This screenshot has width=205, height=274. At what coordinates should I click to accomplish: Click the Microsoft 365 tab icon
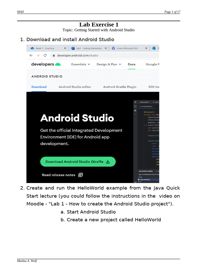tap(113, 48)
